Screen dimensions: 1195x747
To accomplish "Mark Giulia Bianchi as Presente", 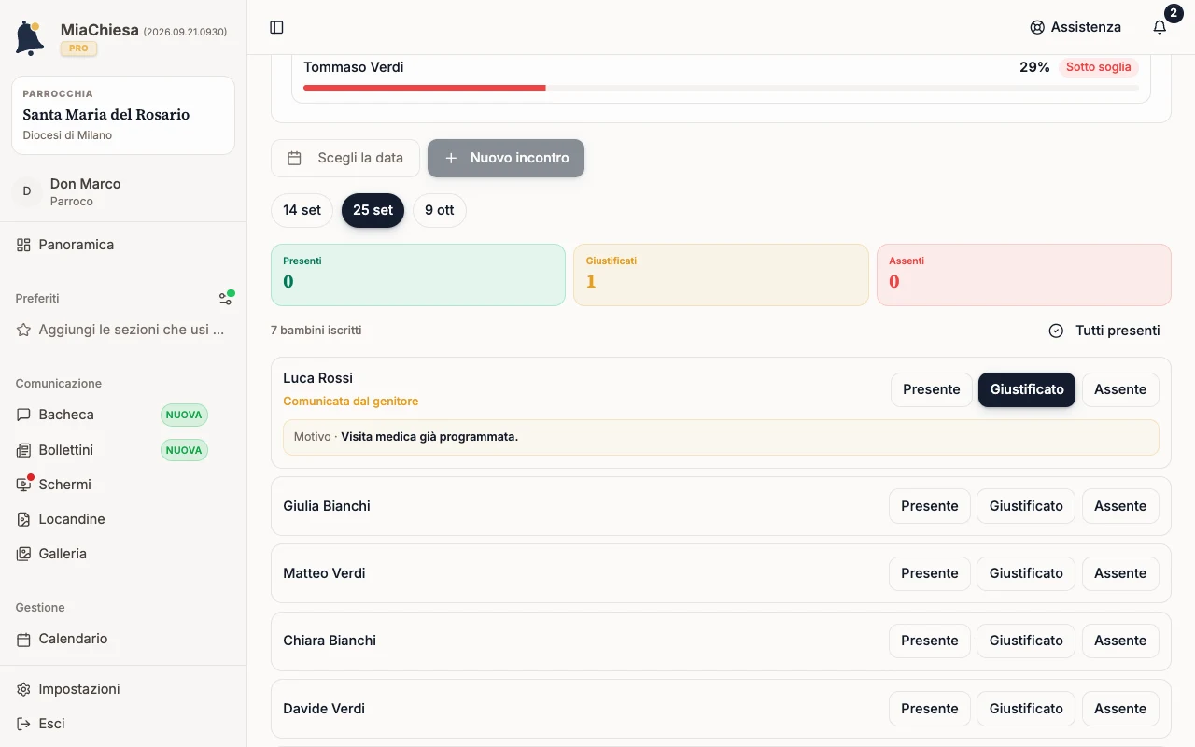I will click(930, 506).
